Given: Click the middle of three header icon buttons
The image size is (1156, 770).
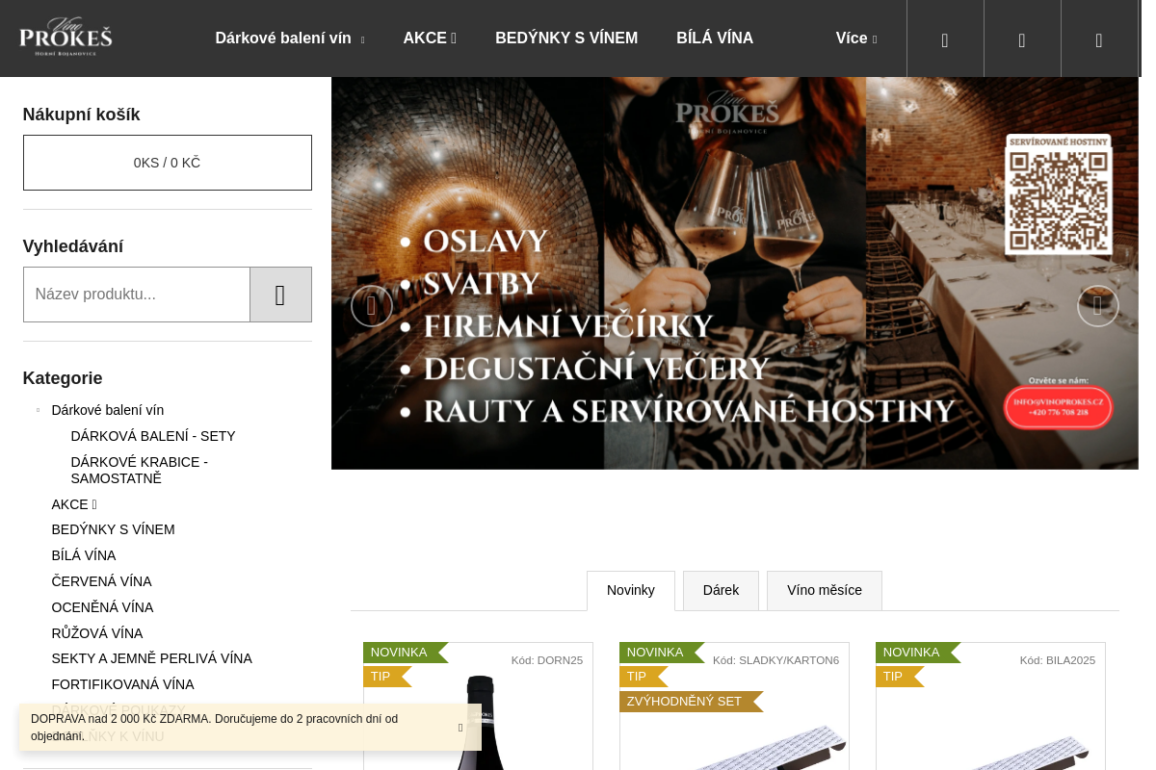Looking at the screenshot, I should 1022,38.
